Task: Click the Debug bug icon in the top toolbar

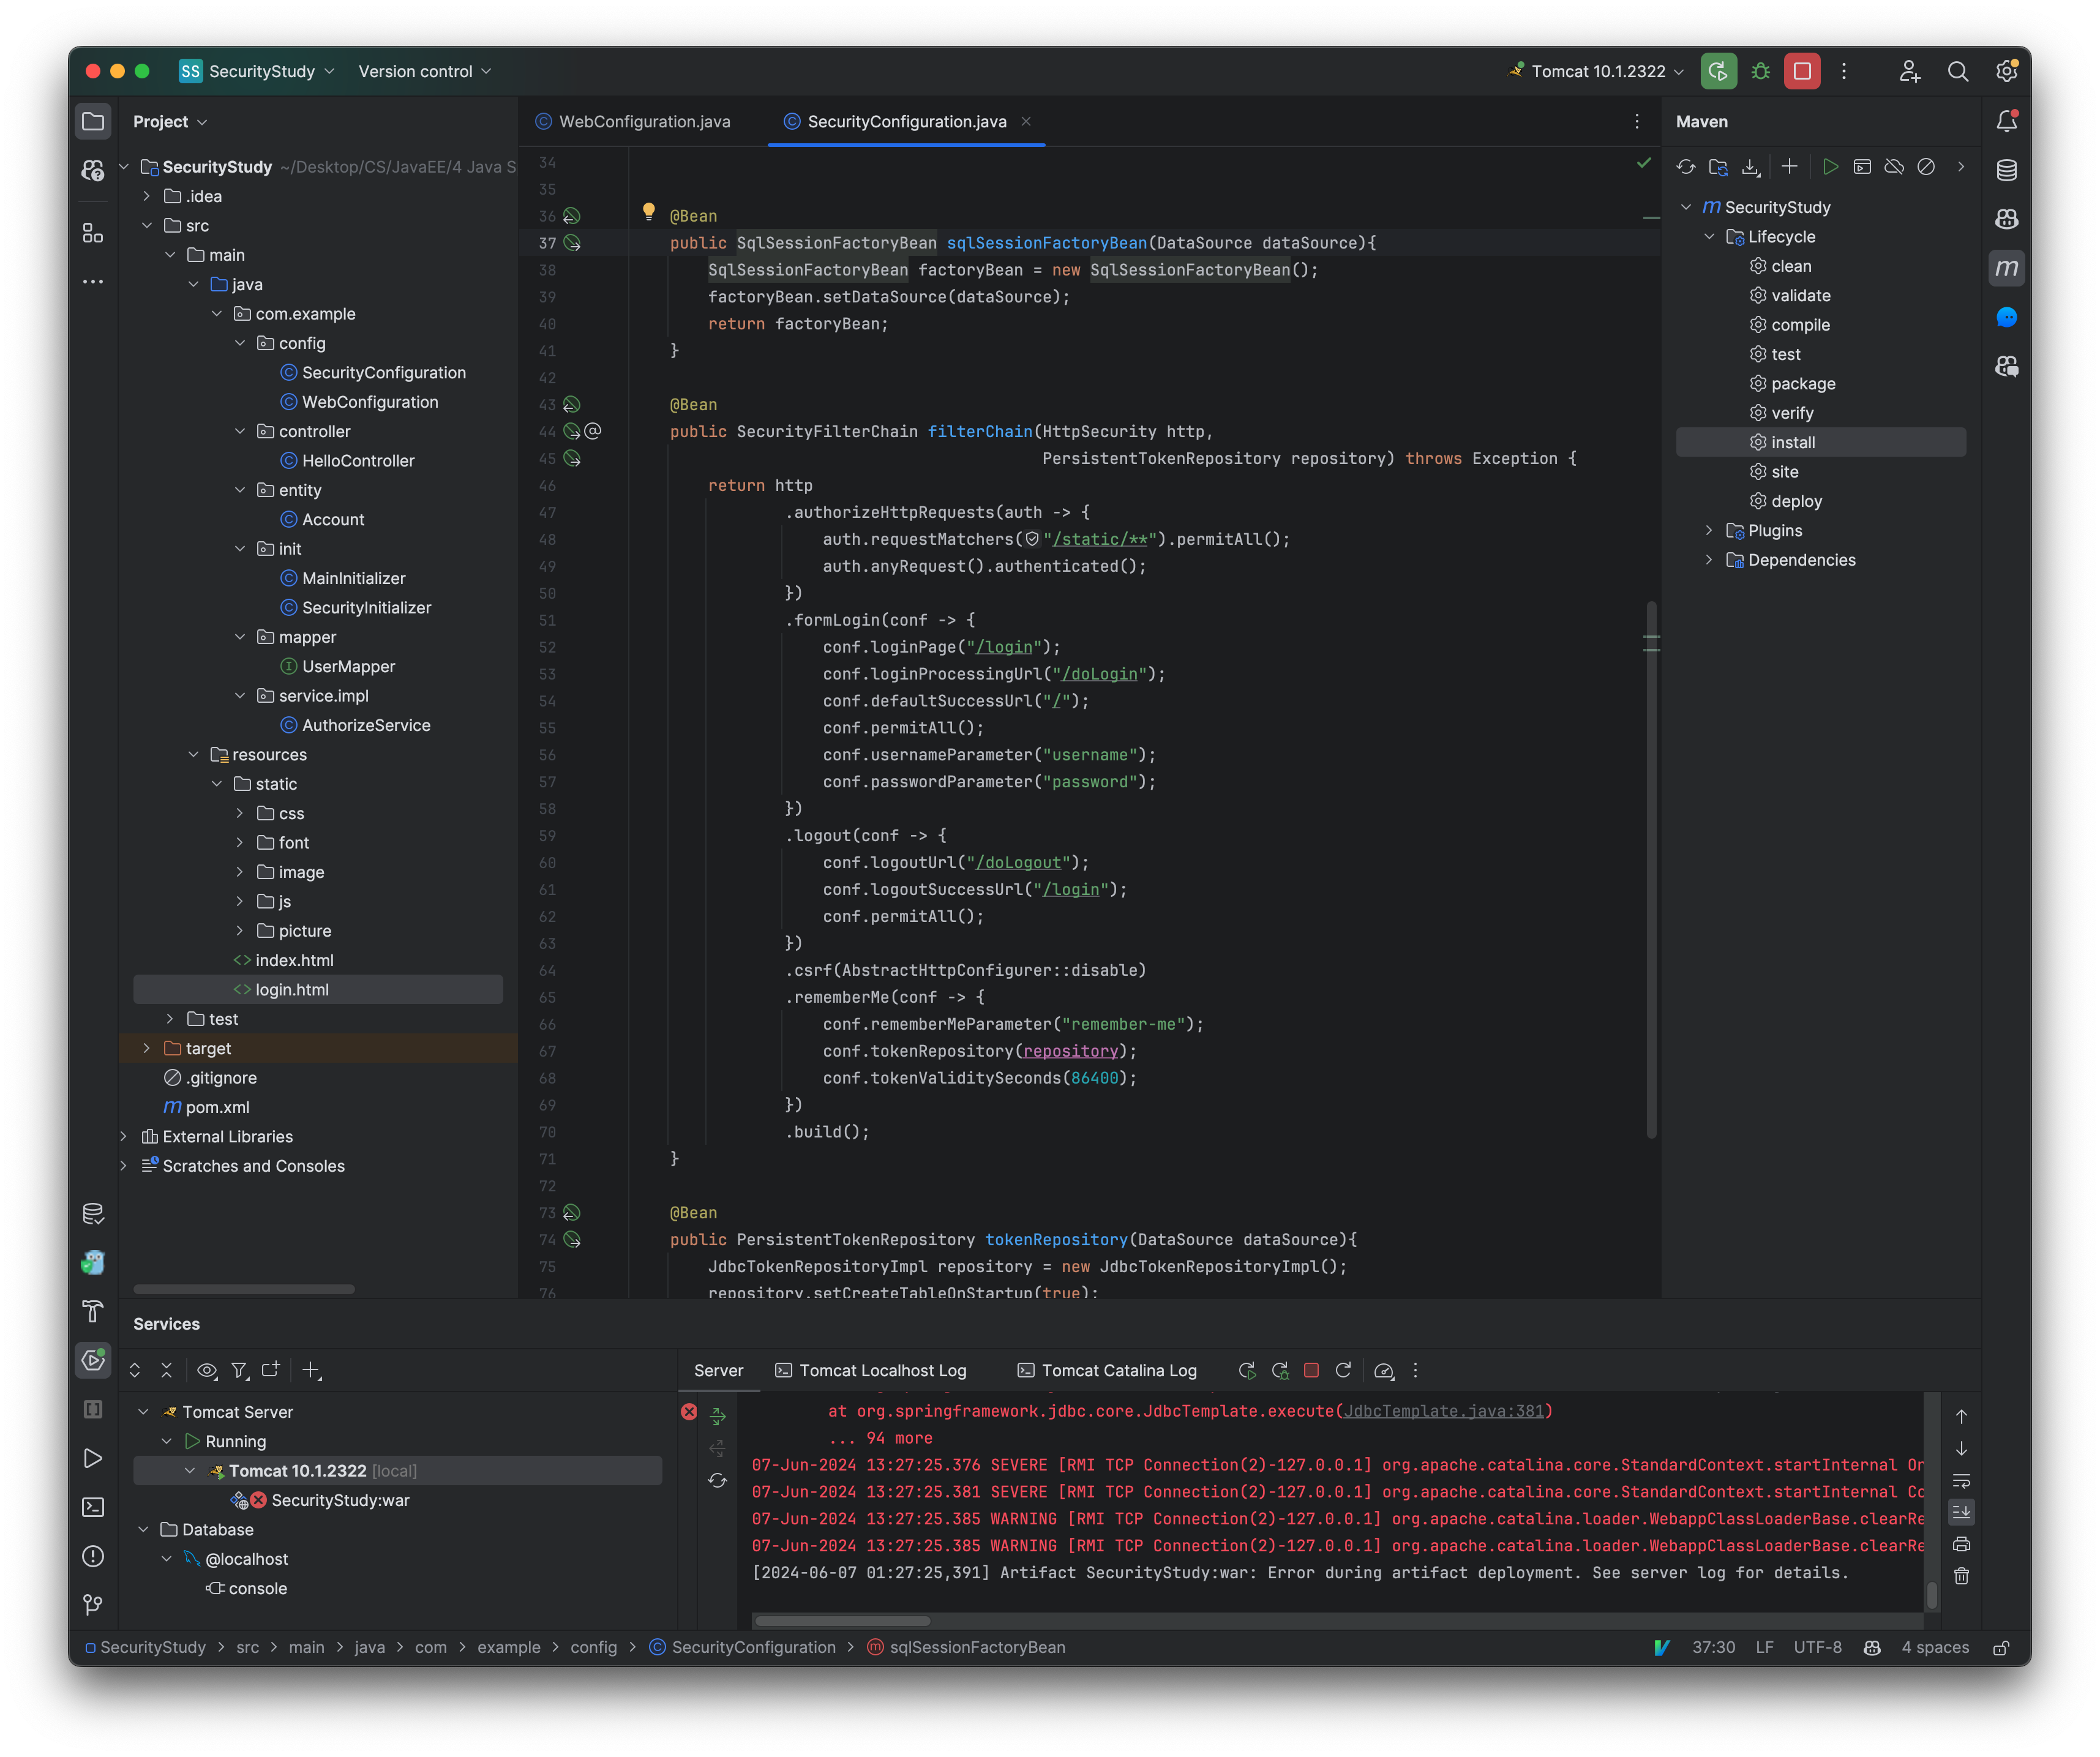Action: click(x=1760, y=71)
